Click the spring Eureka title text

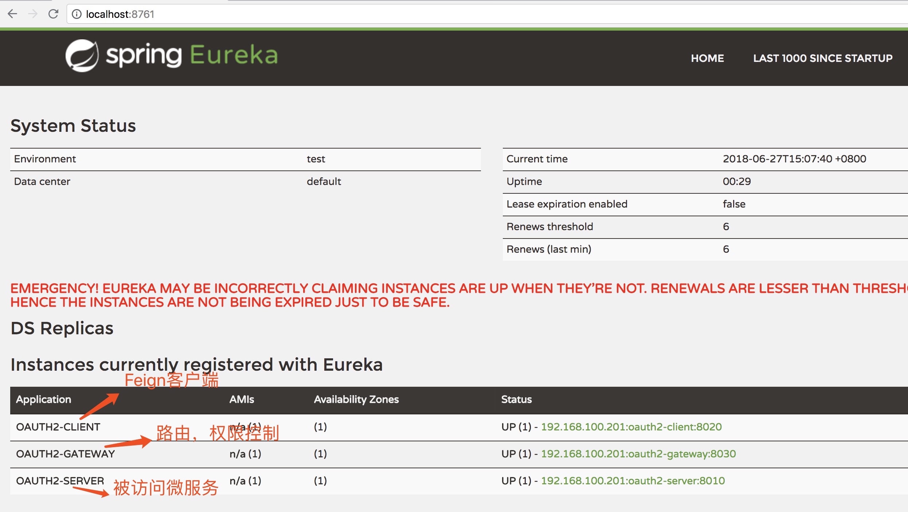pos(192,55)
